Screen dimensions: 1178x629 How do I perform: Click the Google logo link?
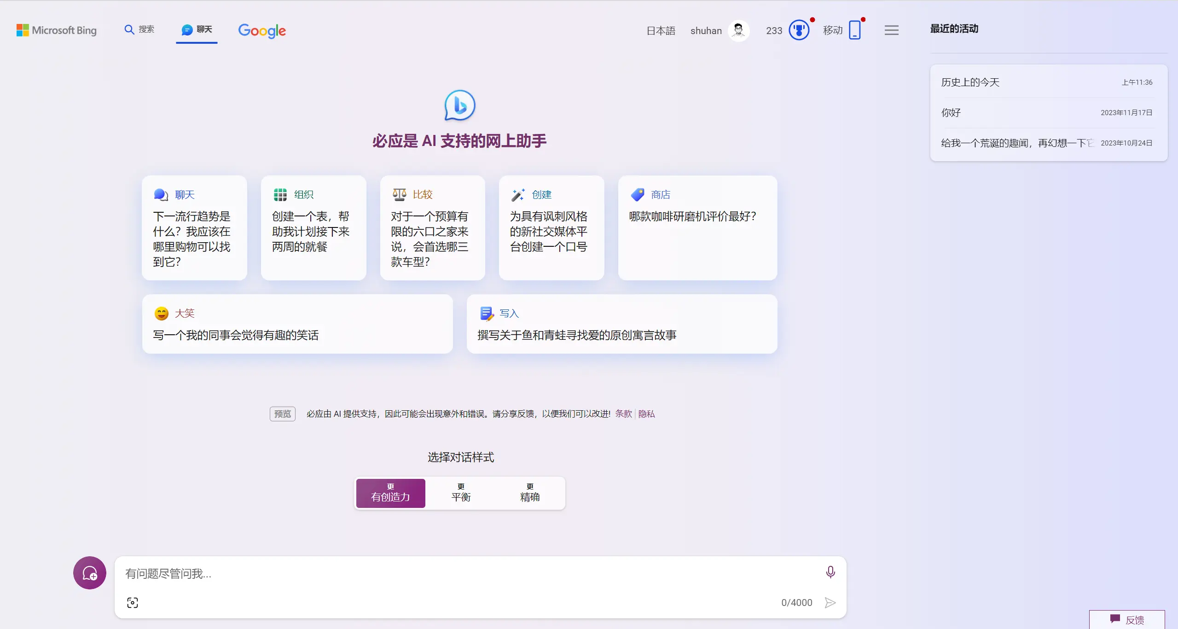click(262, 30)
